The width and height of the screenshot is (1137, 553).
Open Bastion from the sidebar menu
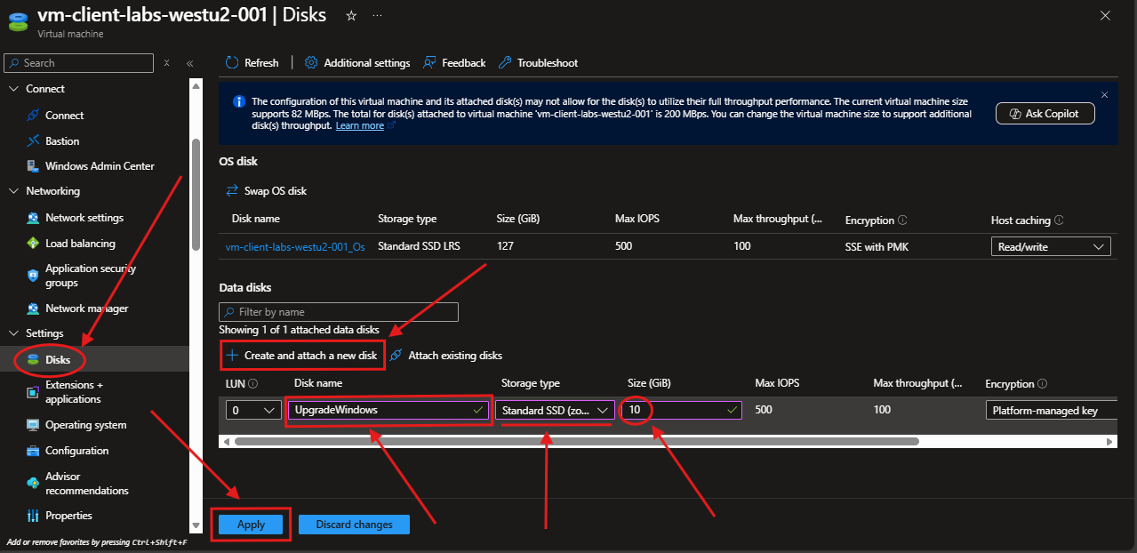click(x=62, y=141)
